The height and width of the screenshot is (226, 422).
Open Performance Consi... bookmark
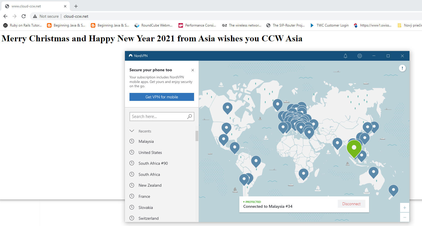pyautogui.click(x=197, y=25)
